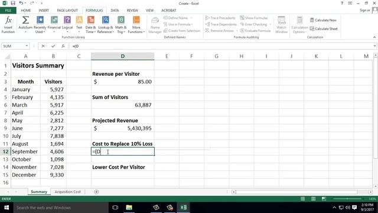Viewport: 378px width, 213px height.
Task: Expand the Name Box dropdown
Action: click(x=27, y=46)
